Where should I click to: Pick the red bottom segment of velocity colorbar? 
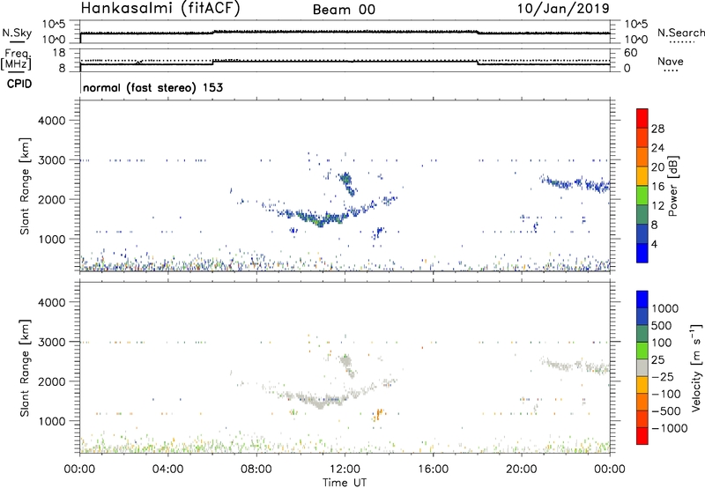point(642,436)
